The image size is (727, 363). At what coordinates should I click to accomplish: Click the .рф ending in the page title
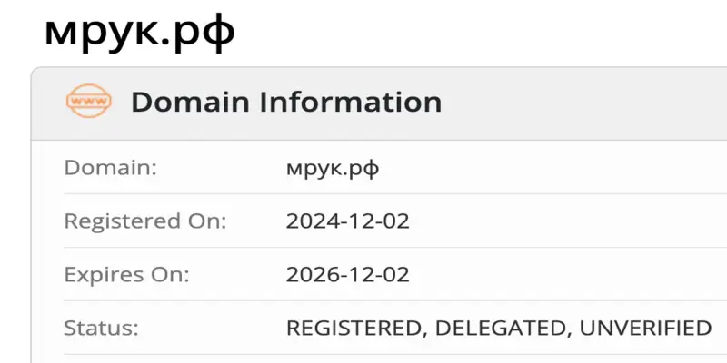tap(208, 31)
